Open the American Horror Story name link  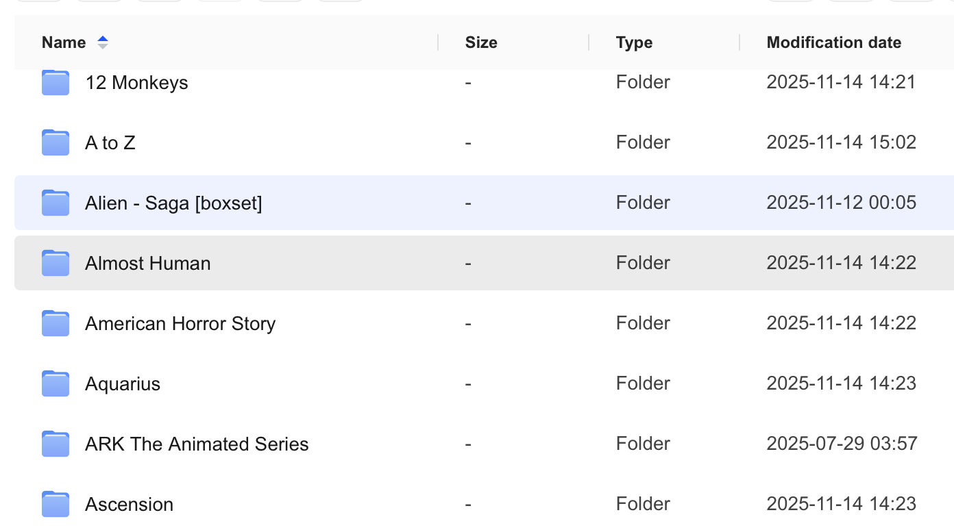pyautogui.click(x=180, y=324)
